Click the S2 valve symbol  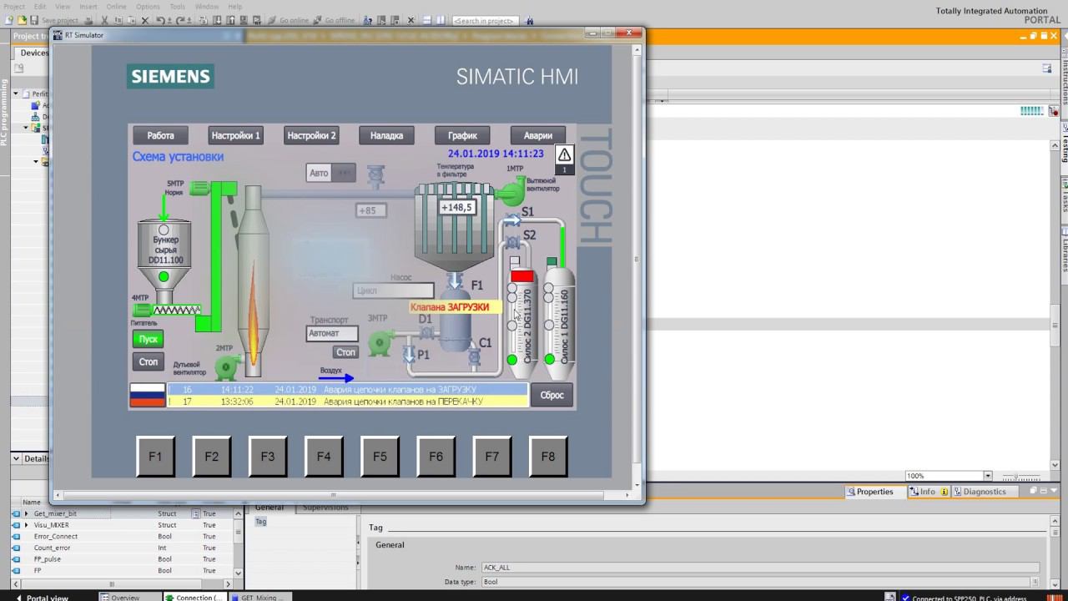point(512,242)
